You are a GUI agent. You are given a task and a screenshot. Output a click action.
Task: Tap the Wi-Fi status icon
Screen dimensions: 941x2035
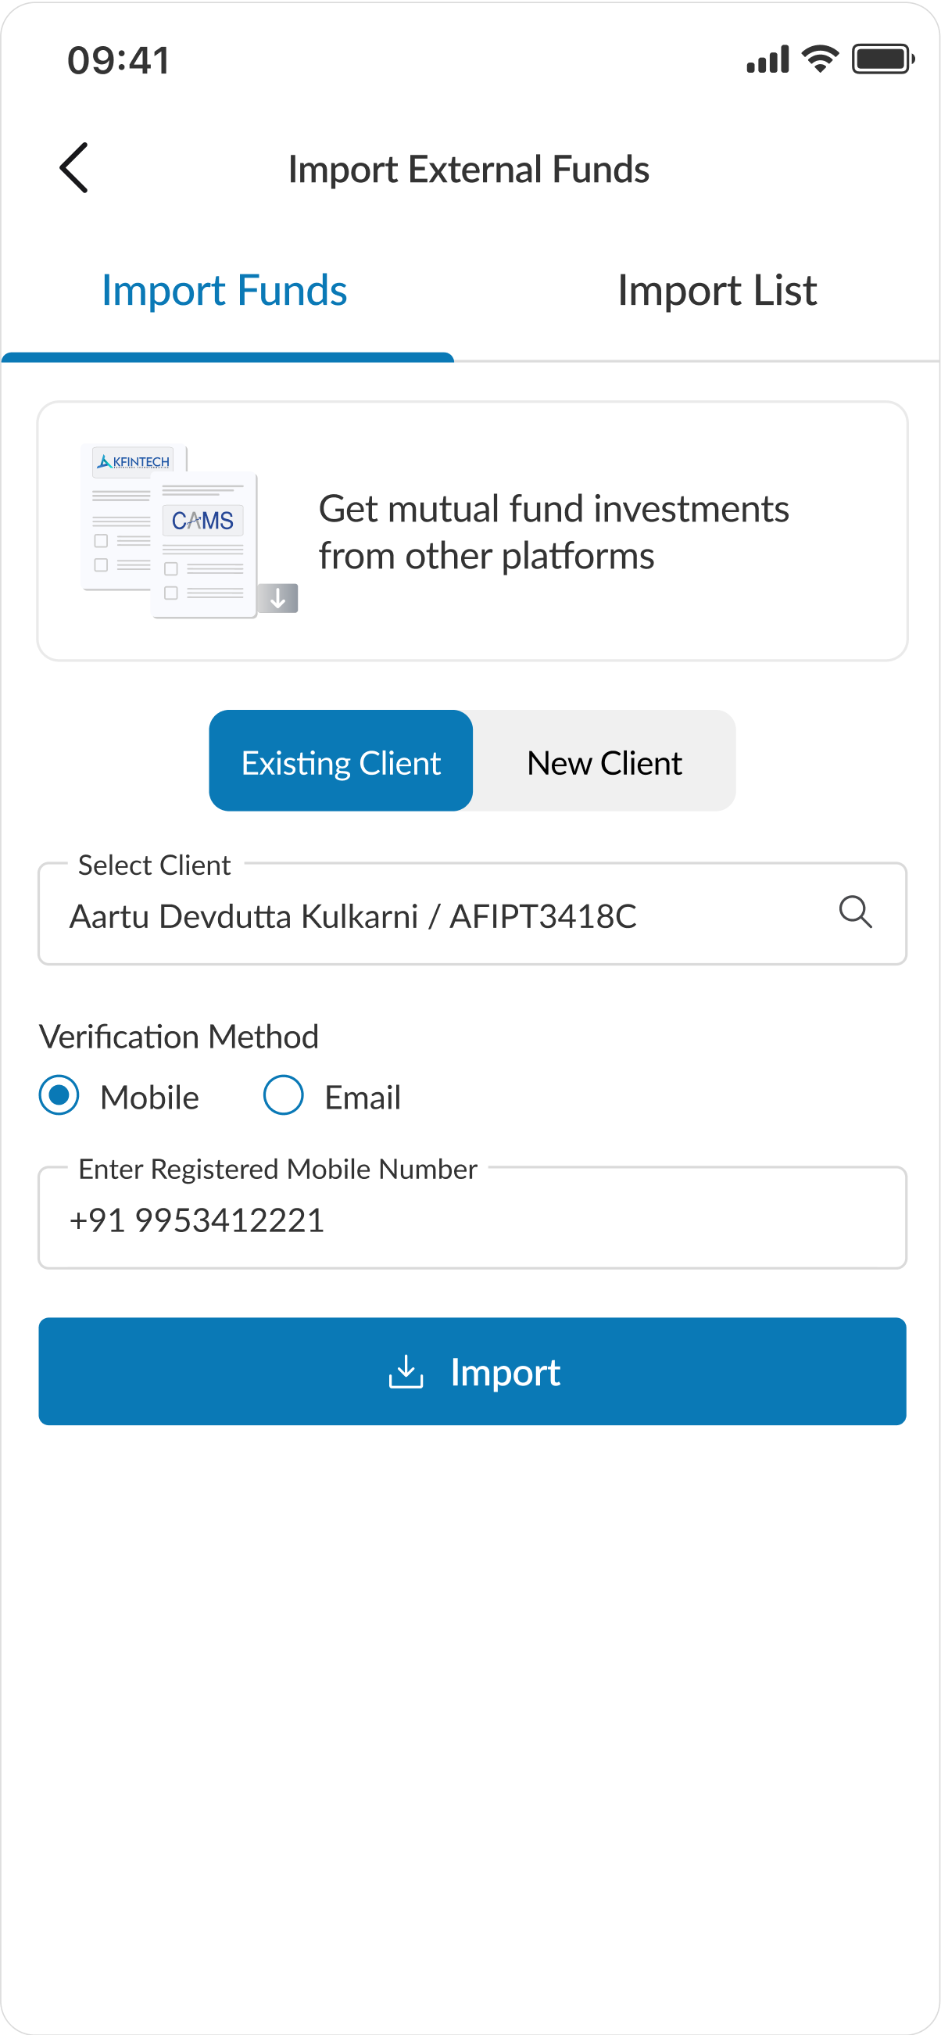point(819,60)
